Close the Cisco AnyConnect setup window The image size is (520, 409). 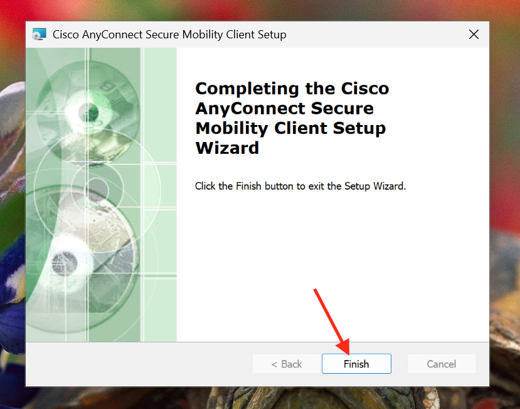pos(474,34)
